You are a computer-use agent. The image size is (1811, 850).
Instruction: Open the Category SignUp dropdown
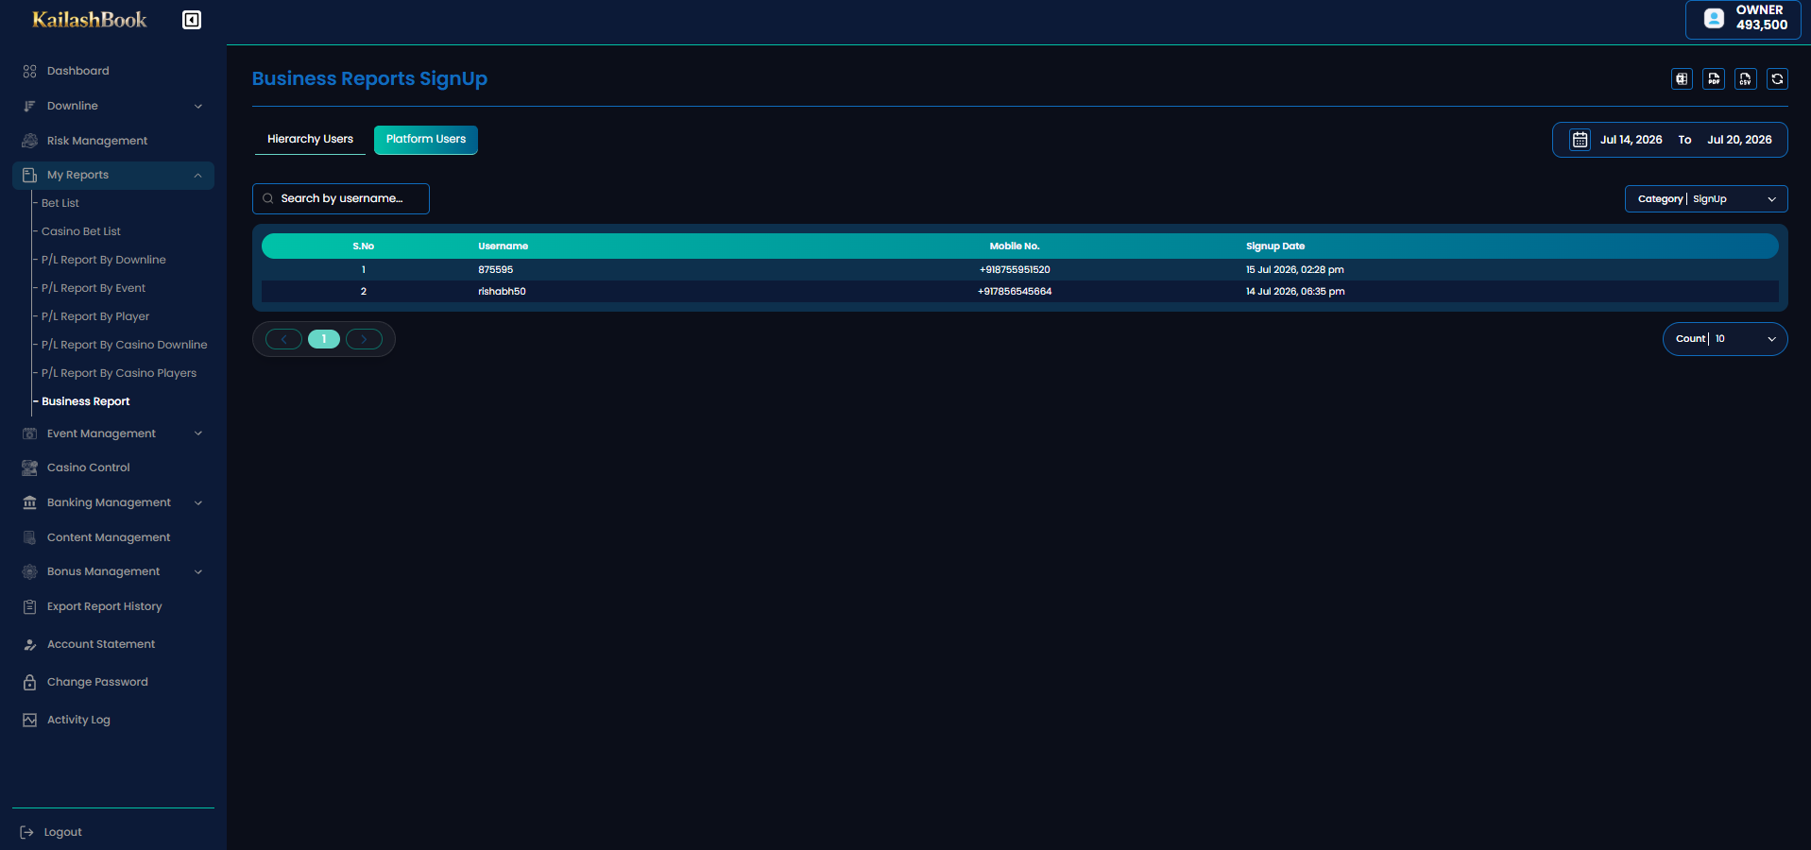[x=1706, y=199]
